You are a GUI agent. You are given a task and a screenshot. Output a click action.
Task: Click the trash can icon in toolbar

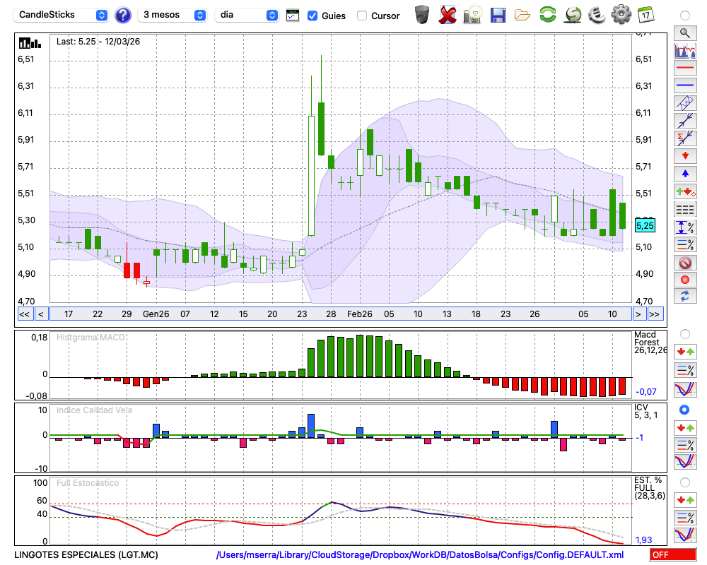pyautogui.click(x=422, y=14)
